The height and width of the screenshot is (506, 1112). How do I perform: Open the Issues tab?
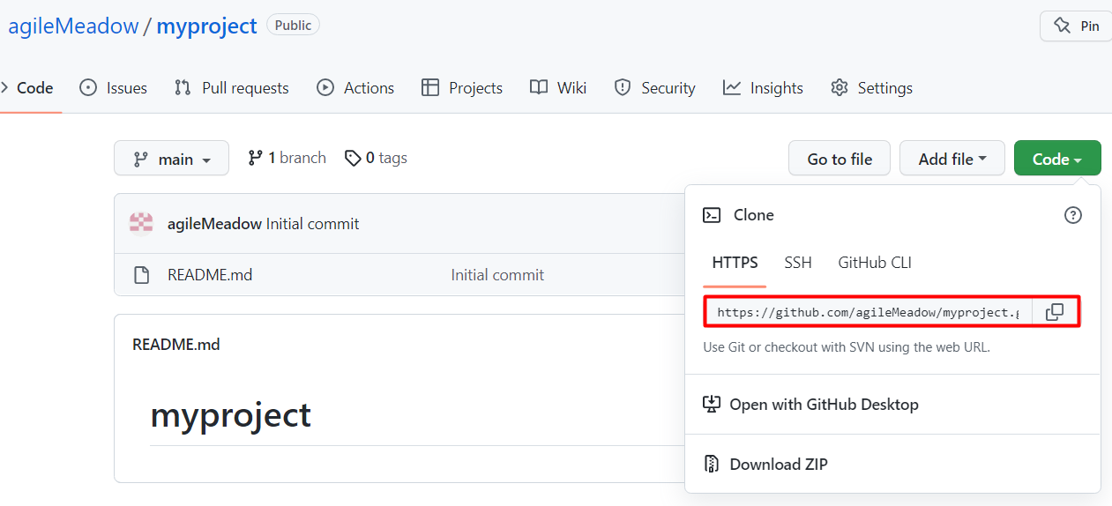(114, 88)
